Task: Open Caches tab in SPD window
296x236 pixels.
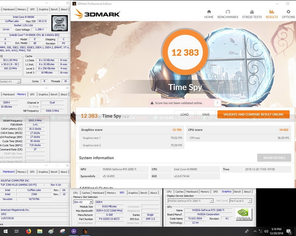Action: pyautogui.click(x=86, y=193)
